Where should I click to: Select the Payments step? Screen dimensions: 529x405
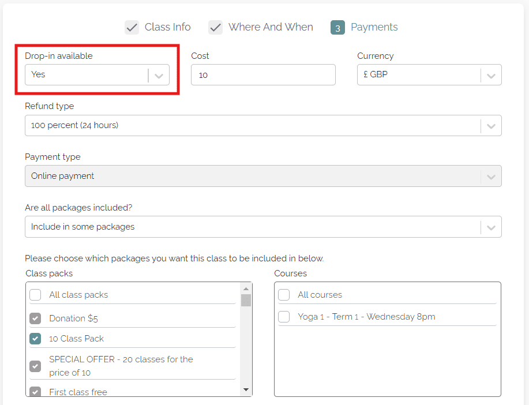(374, 27)
